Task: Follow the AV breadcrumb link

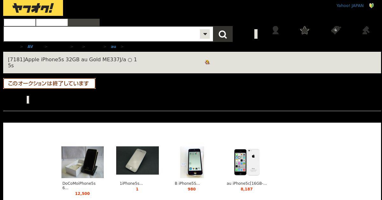Action: pos(30,46)
